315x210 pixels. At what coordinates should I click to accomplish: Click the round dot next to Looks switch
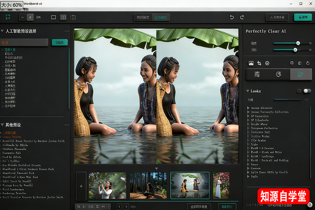[x=299, y=91]
